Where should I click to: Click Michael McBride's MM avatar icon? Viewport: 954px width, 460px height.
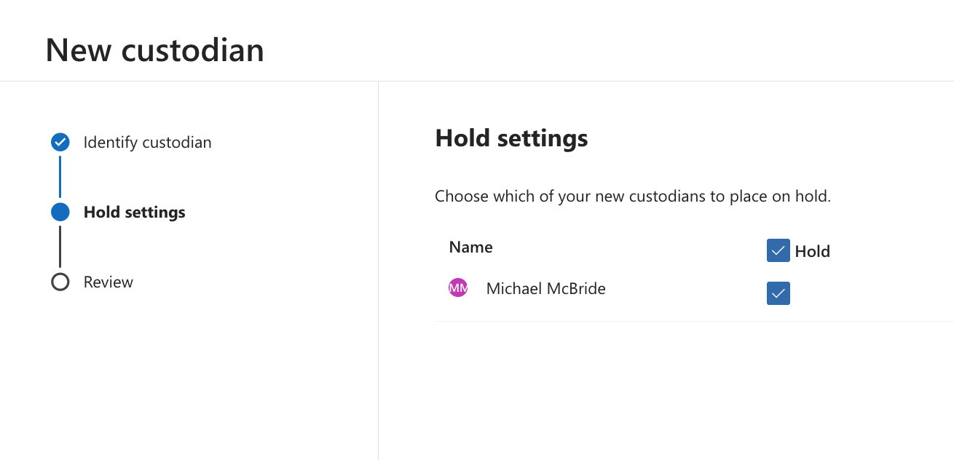tap(458, 288)
